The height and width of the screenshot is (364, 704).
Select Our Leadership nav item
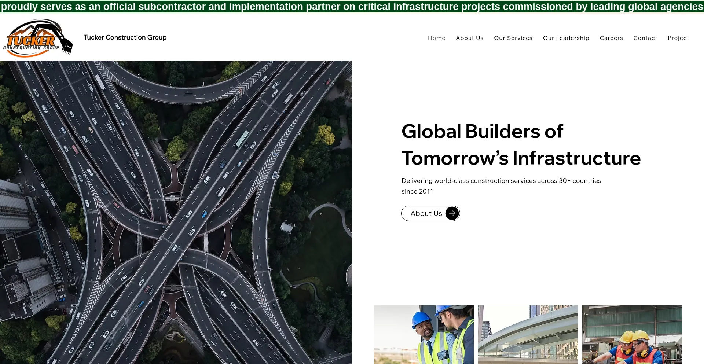566,38
